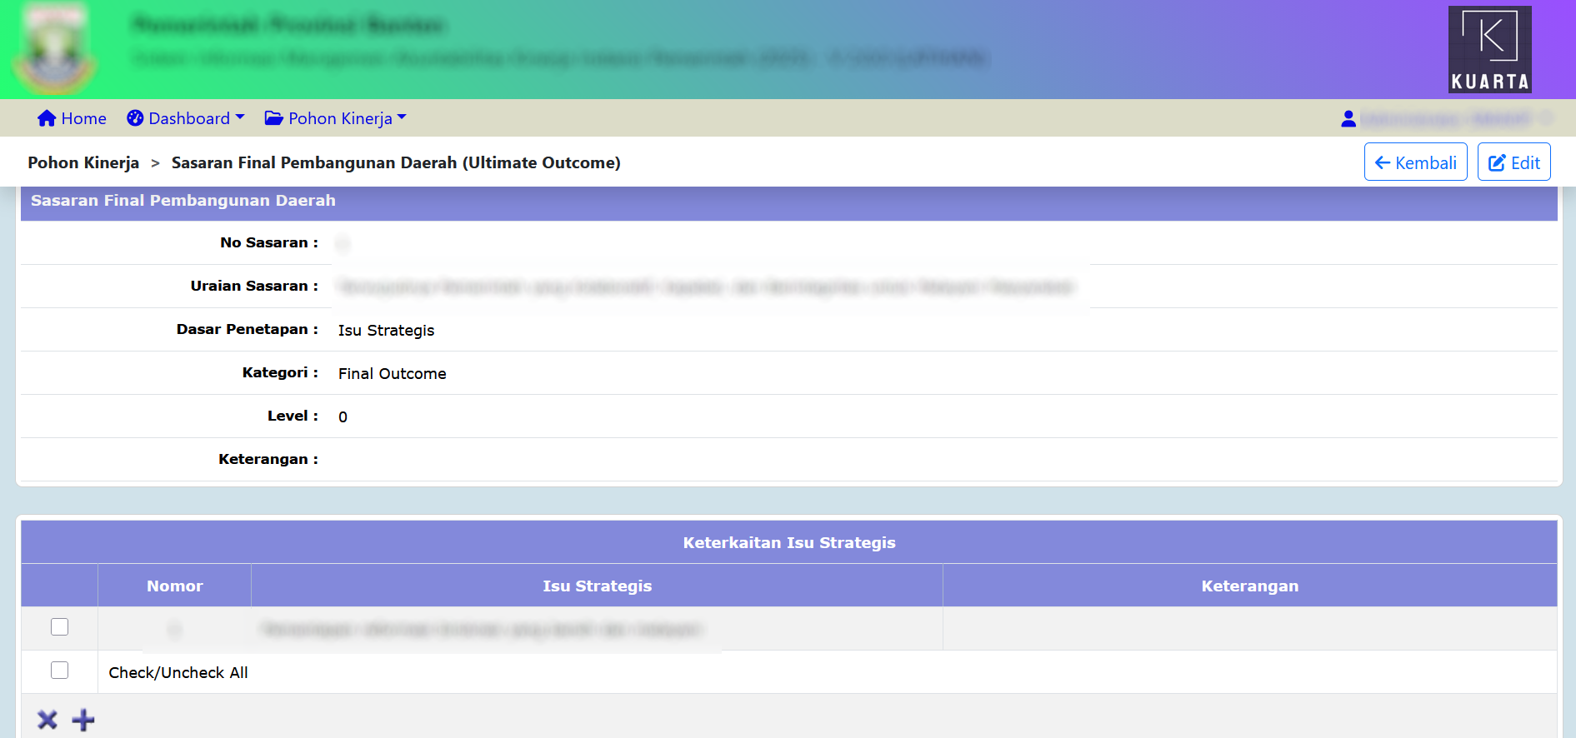1576x738 pixels.
Task: Expand the Pohon Kinerja menu caret
Action: (402, 117)
